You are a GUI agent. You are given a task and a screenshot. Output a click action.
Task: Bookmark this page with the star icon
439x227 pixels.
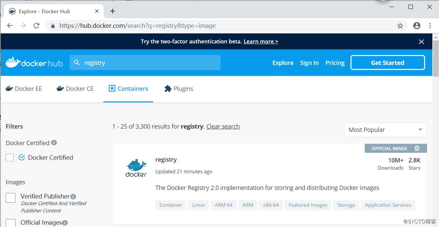(x=400, y=26)
